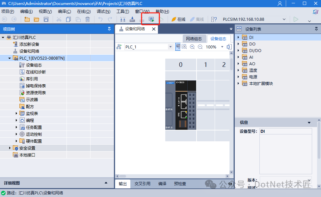The image size is (321, 197).
Task: Switch to the 预检查 bottom tab
Action: tap(180, 184)
